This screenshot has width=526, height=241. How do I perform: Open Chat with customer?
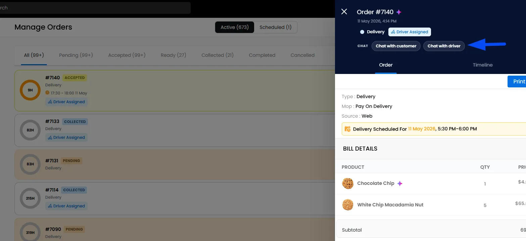(396, 46)
